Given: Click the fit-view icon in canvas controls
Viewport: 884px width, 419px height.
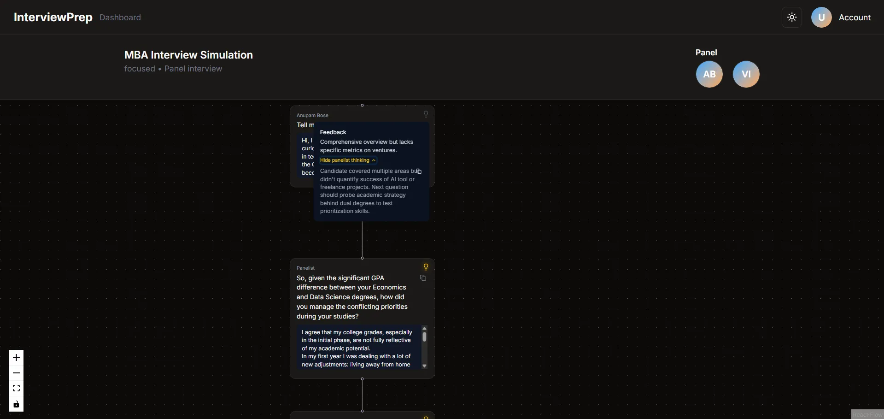Looking at the screenshot, I should point(16,389).
